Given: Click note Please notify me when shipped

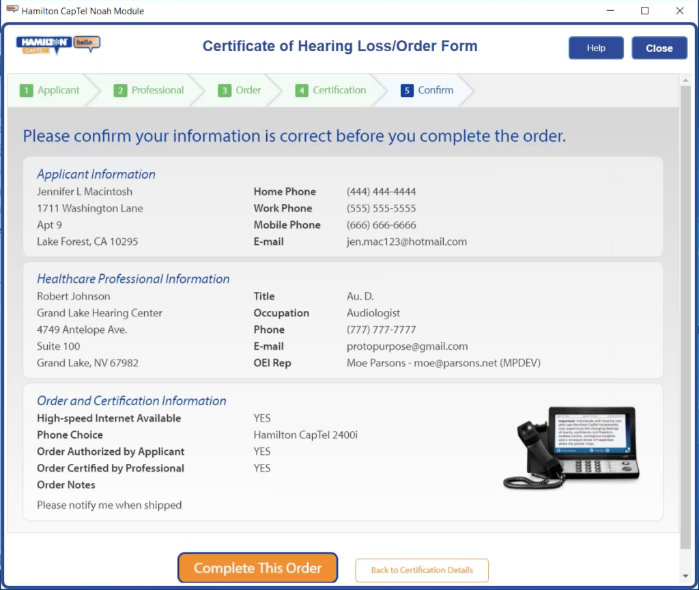Looking at the screenshot, I should pos(109,505).
